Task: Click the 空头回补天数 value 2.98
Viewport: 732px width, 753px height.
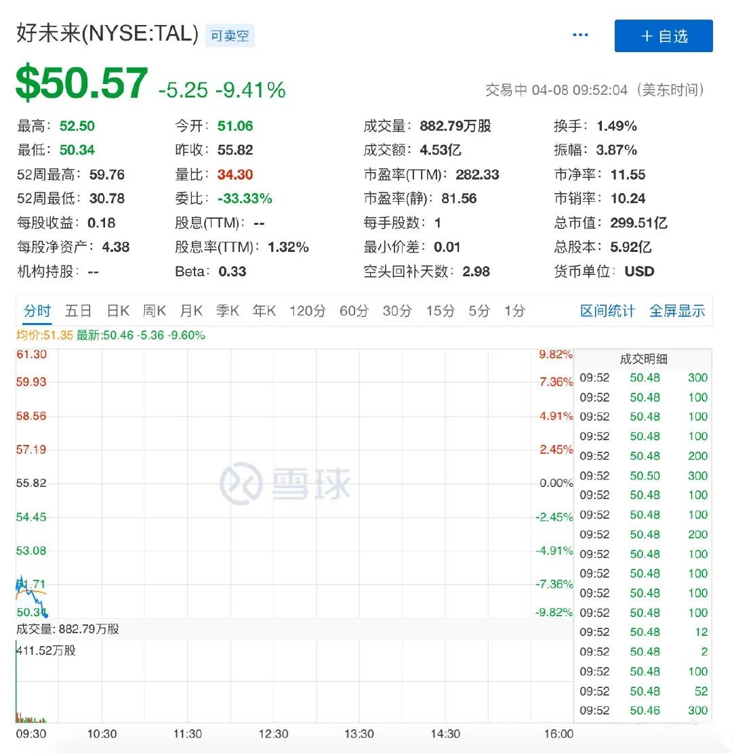Action: pos(476,272)
